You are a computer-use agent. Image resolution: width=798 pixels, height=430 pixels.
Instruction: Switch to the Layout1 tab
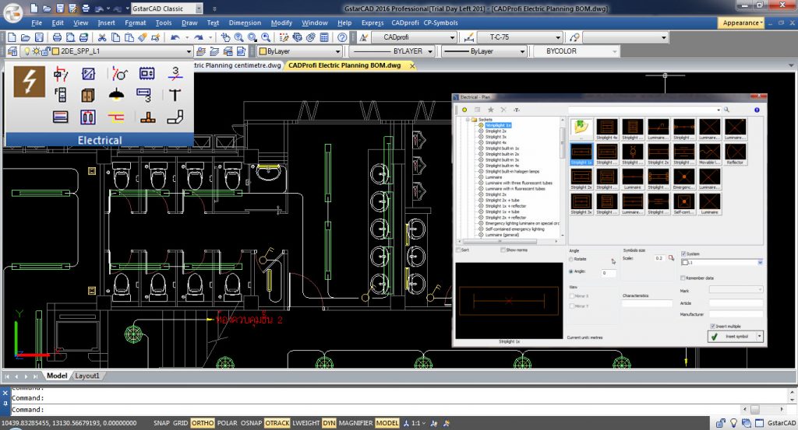tap(87, 376)
